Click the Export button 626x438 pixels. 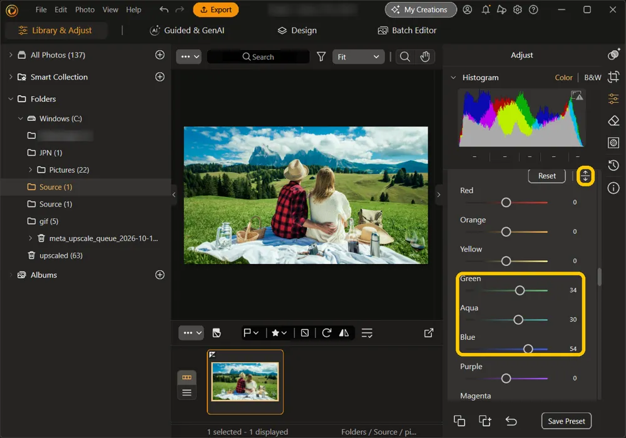[215, 9]
